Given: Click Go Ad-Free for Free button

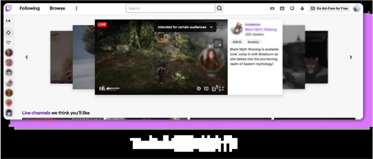Looking at the screenshot, I should (329, 8).
